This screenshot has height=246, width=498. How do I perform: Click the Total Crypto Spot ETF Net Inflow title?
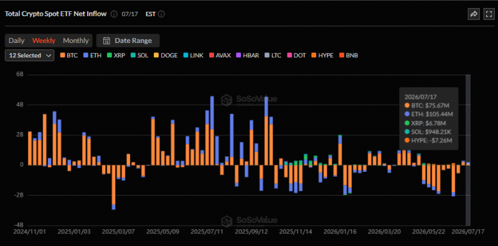pos(55,14)
